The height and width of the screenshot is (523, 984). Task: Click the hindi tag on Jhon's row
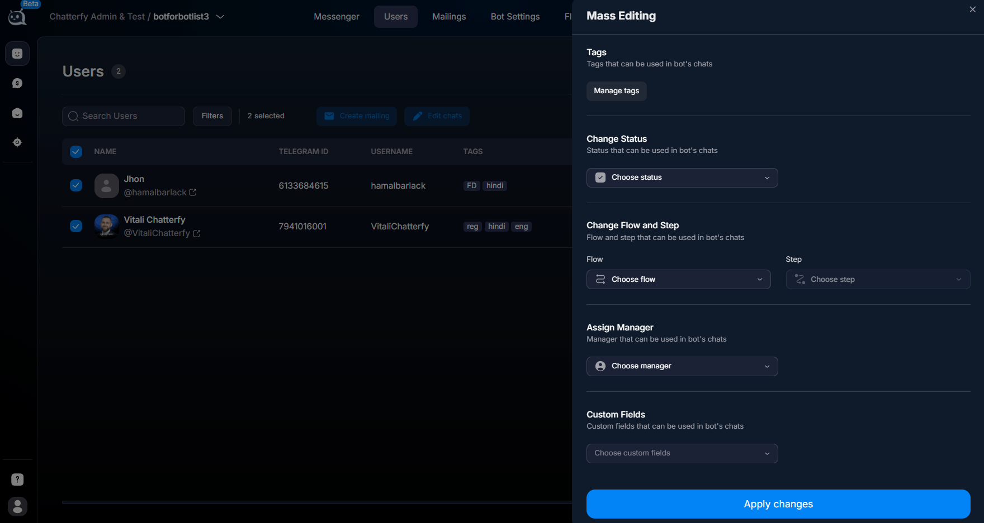click(x=495, y=186)
